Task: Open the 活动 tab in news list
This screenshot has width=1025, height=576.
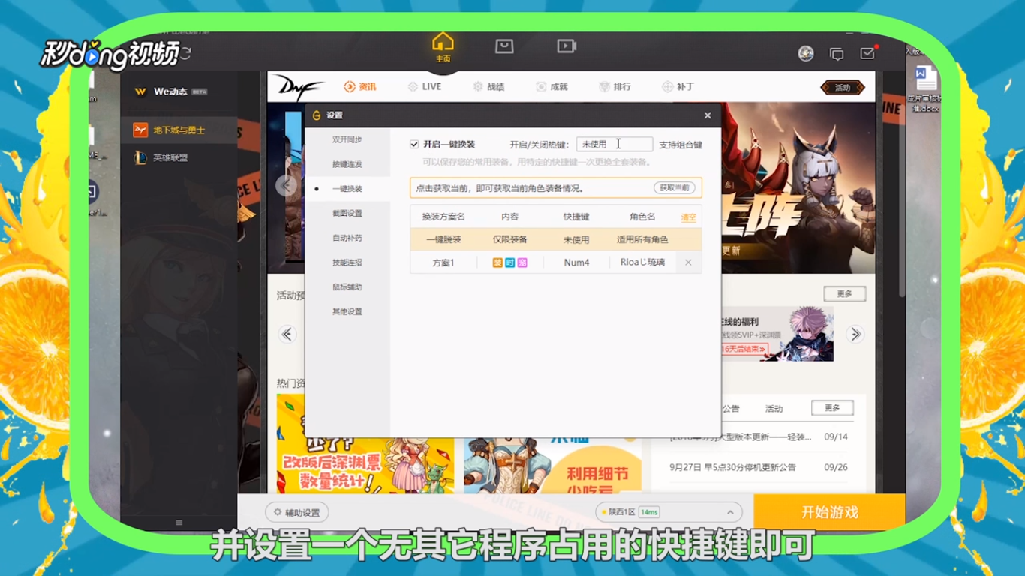Action: (774, 409)
